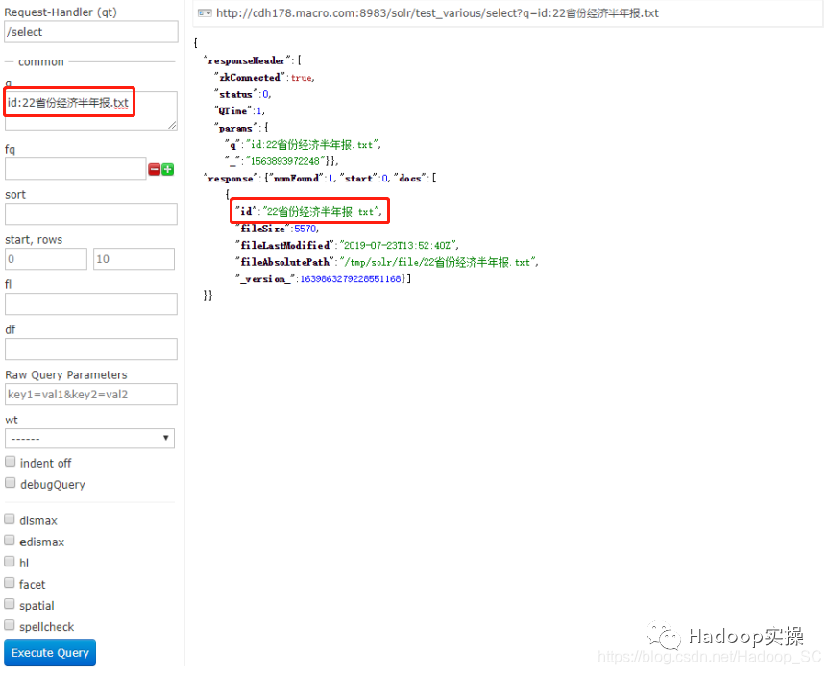
Task: Click the red remove fq filter icon
Action: pos(155,170)
